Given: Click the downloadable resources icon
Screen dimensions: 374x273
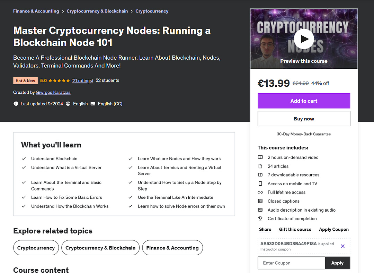Looking at the screenshot, I should point(260,175).
